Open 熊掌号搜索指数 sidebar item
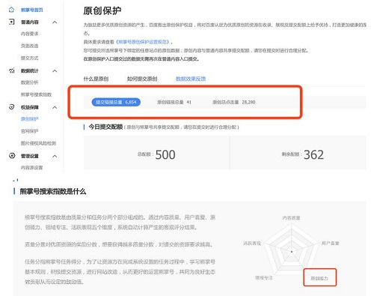The width and height of the screenshot is (374, 296). 36,94
